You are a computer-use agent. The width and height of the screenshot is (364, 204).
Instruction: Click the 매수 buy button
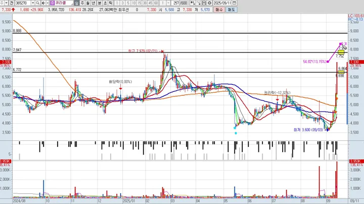(x=219, y=10)
